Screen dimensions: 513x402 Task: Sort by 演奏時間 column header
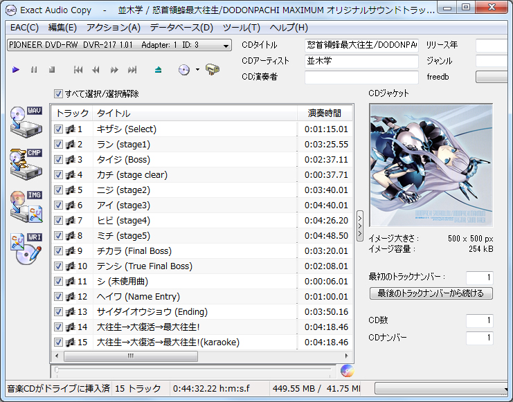coord(325,113)
